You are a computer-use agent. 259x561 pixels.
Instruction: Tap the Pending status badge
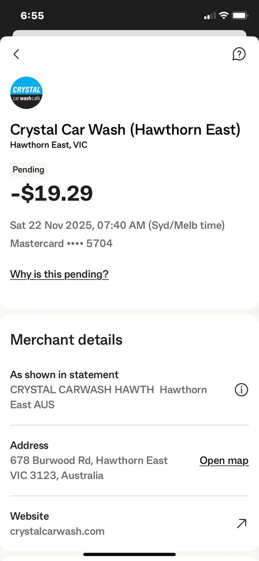28,169
